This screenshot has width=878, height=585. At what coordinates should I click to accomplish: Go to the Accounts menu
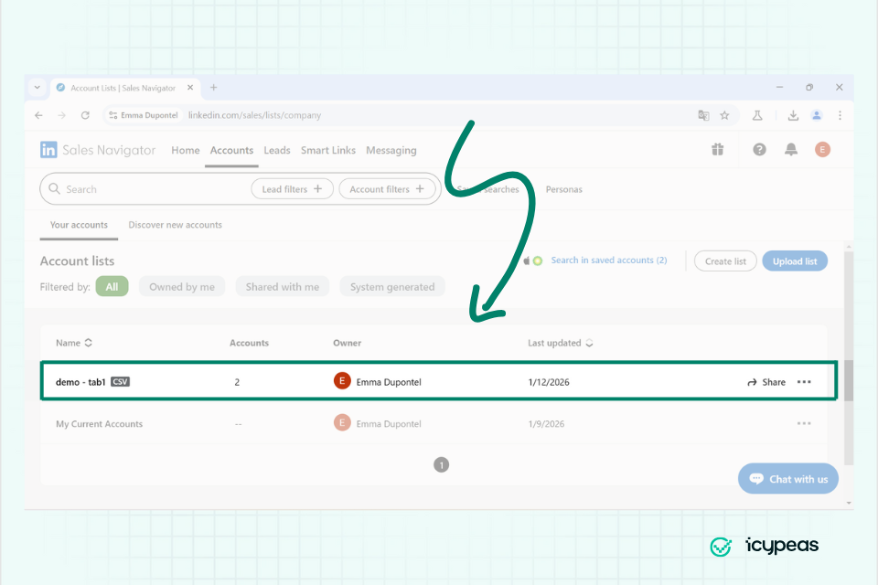point(231,150)
